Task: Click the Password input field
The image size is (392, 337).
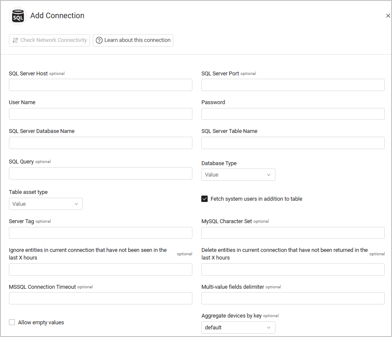Action: (293, 114)
